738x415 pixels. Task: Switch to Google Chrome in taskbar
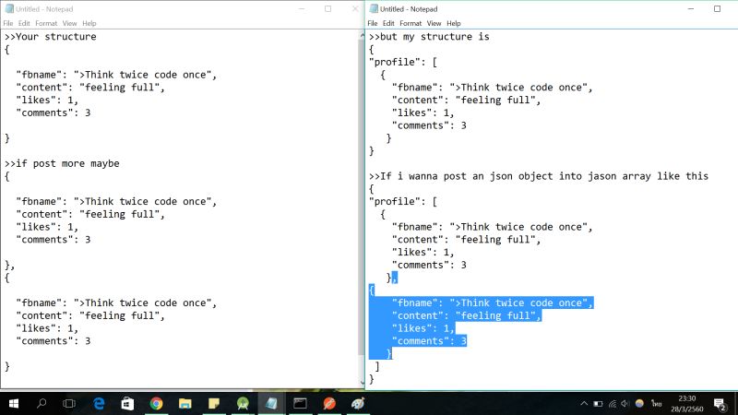tap(156, 403)
